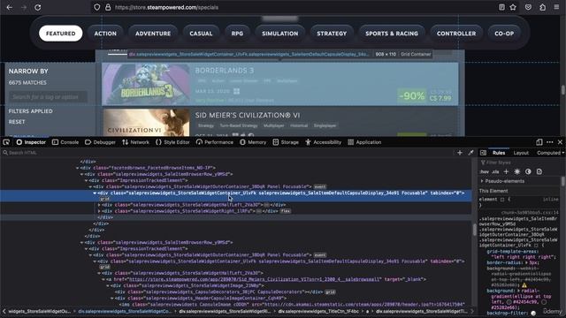Toggle the .cls classes panel
566x318 pixels.
click(495, 172)
